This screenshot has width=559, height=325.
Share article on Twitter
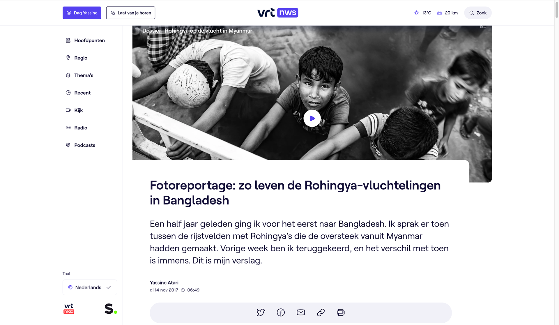coord(261,312)
